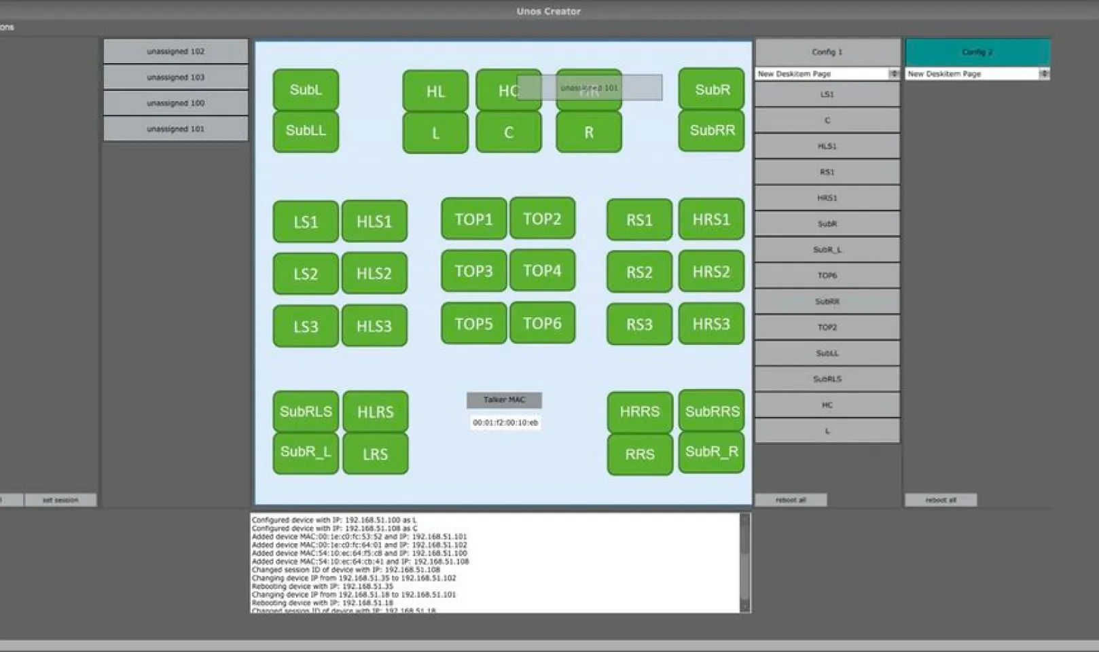Click the log panel vertical scrollbar
Screen dimensions: 1099x652
(x=744, y=562)
